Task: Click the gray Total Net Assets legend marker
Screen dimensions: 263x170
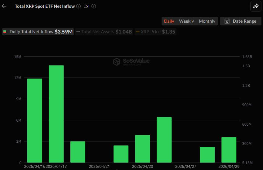Action: tap(78, 32)
